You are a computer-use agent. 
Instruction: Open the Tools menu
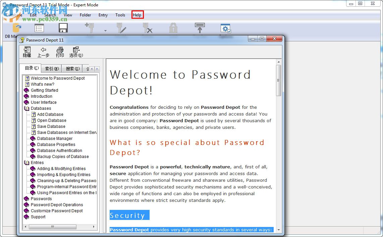120,15
